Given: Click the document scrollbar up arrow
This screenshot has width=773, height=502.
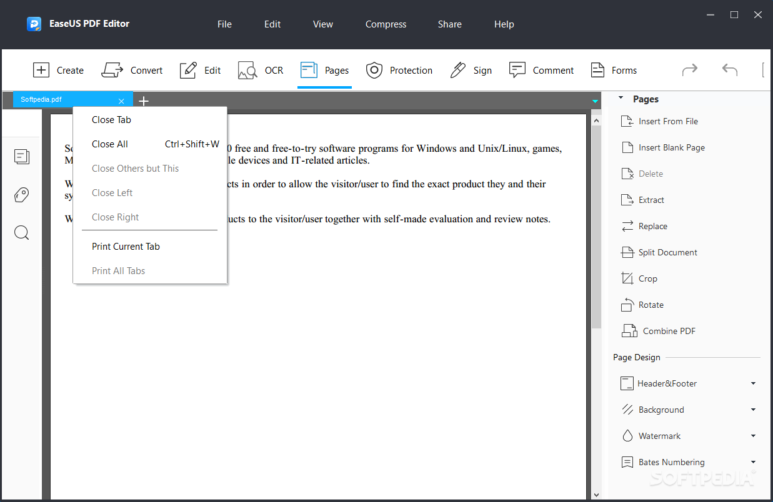Looking at the screenshot, I should coord(596,119).
